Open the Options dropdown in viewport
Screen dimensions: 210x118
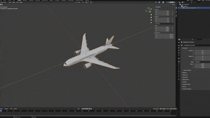174,5
